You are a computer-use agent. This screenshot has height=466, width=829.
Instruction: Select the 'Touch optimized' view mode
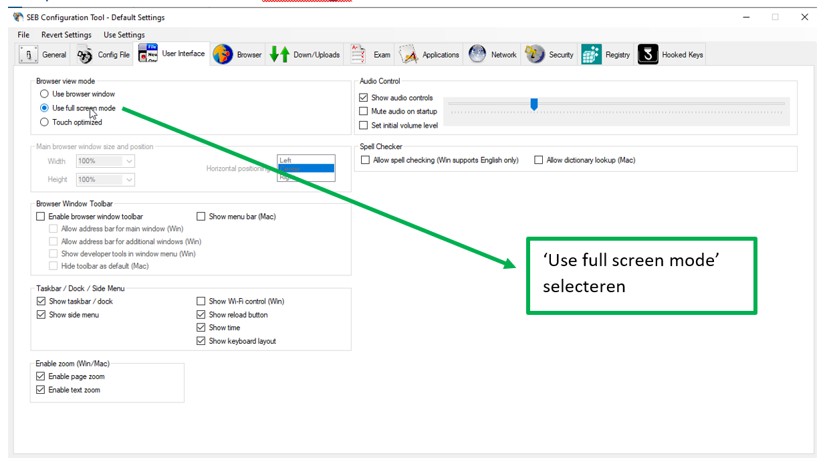pos(44,122)
